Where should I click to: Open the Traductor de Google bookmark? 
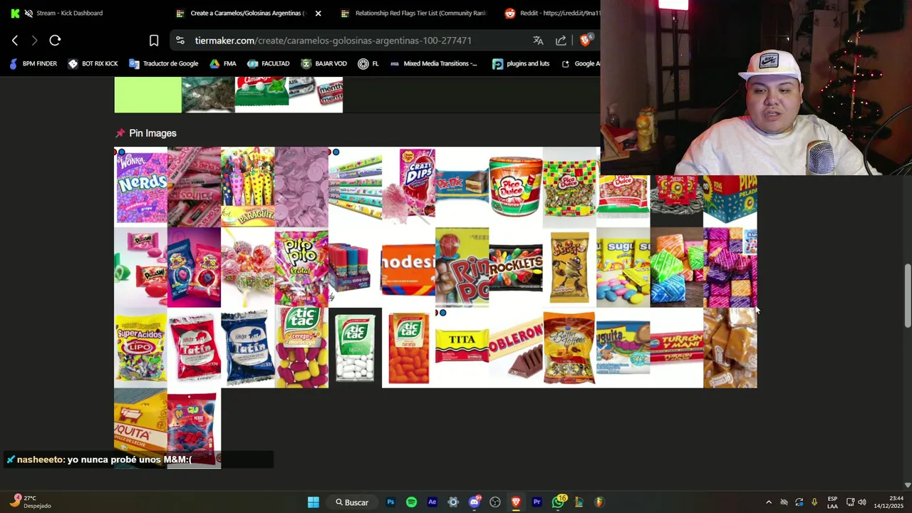(163, 63)
